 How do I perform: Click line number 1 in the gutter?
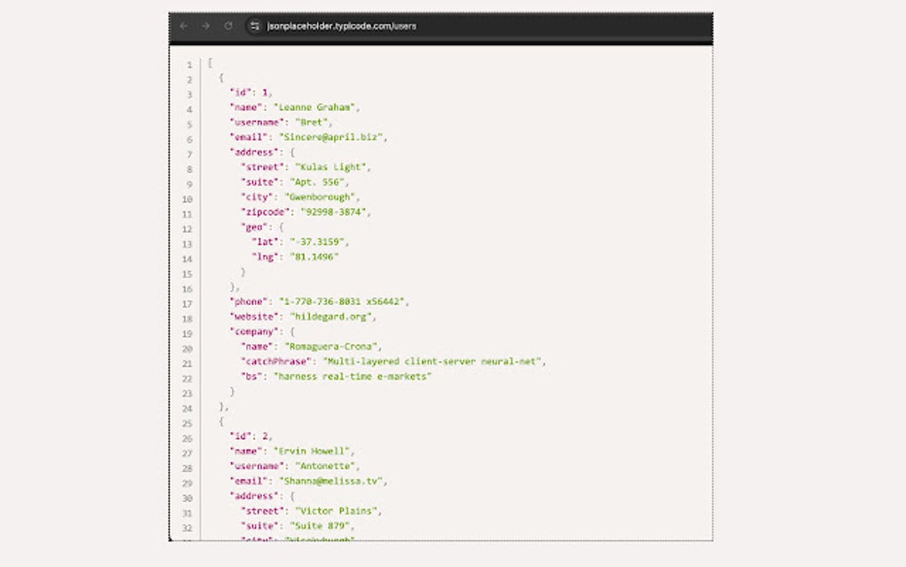coord(189,65)
